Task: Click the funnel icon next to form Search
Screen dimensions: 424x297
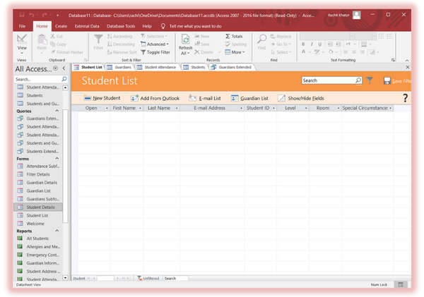Action: coord(369,80)
